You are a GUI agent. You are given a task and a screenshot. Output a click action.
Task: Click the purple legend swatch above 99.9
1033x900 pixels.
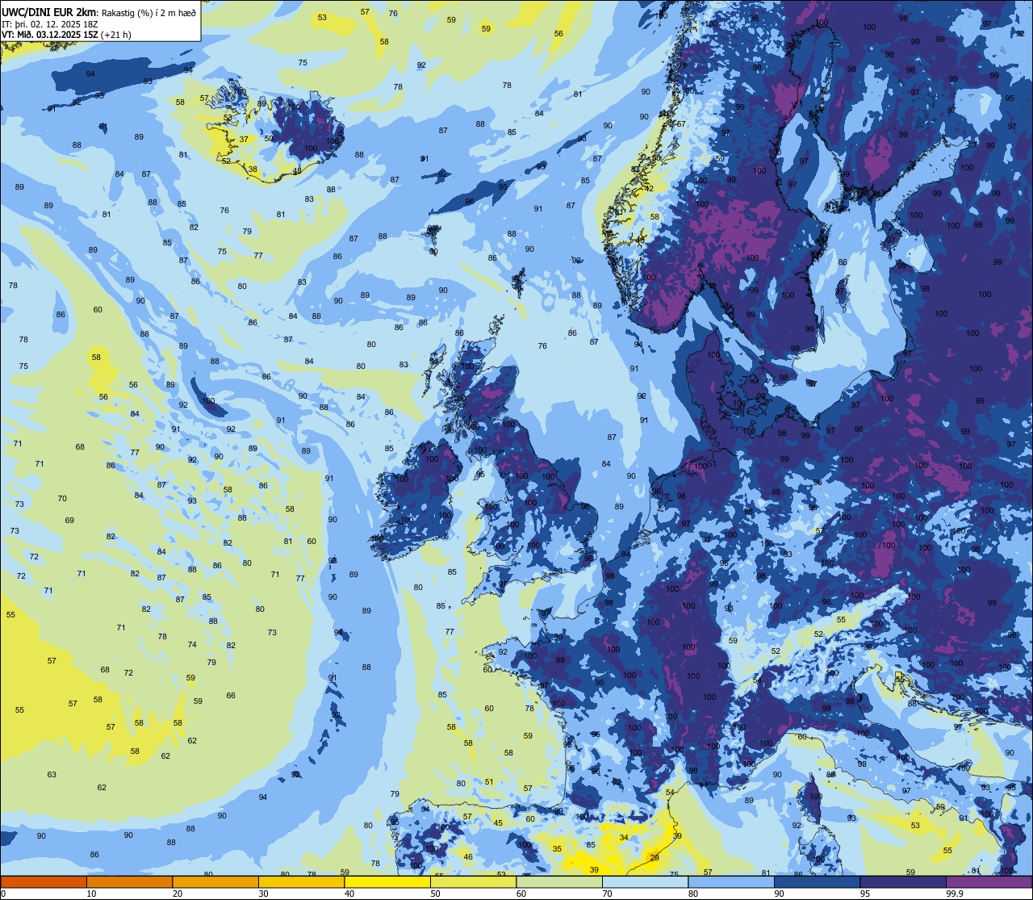click(x=989, y=881)
